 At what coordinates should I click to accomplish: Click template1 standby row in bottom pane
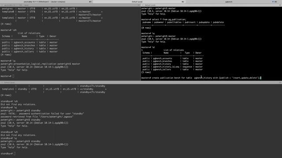pyautogui.click(x=54, y=89)
